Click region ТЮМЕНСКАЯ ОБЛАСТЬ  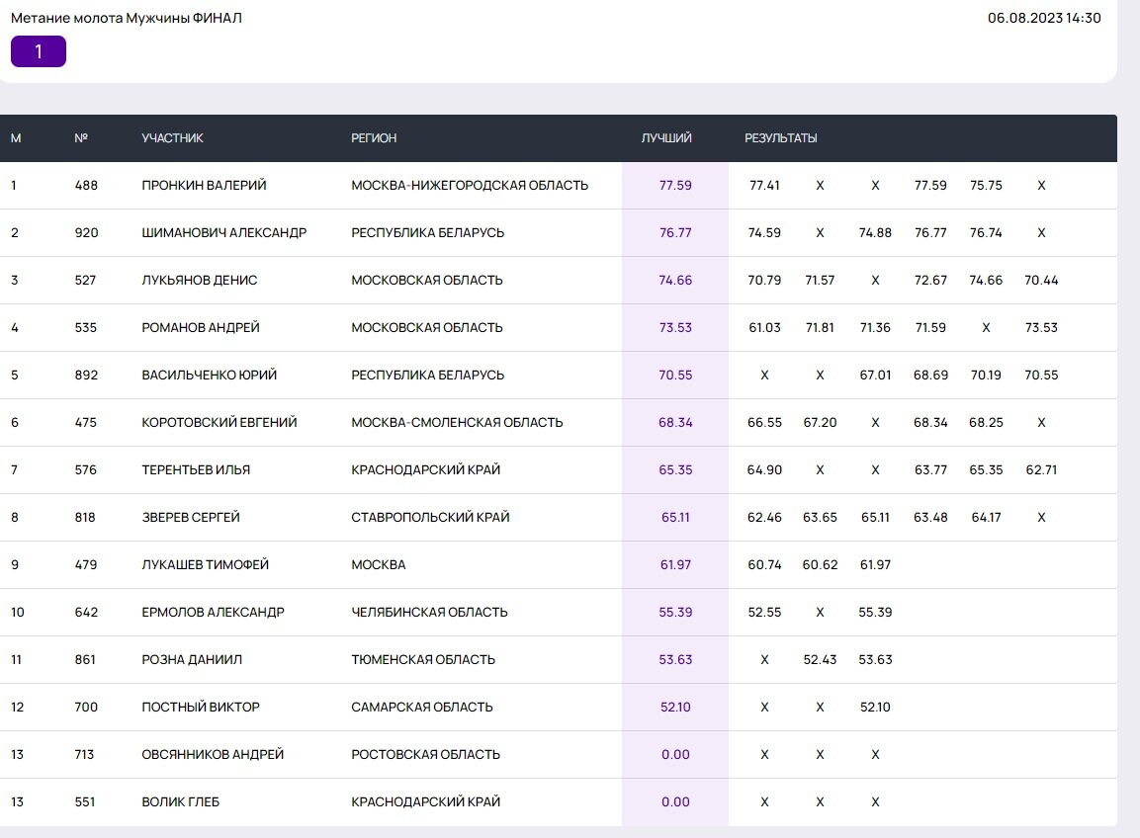coord(423,659)
